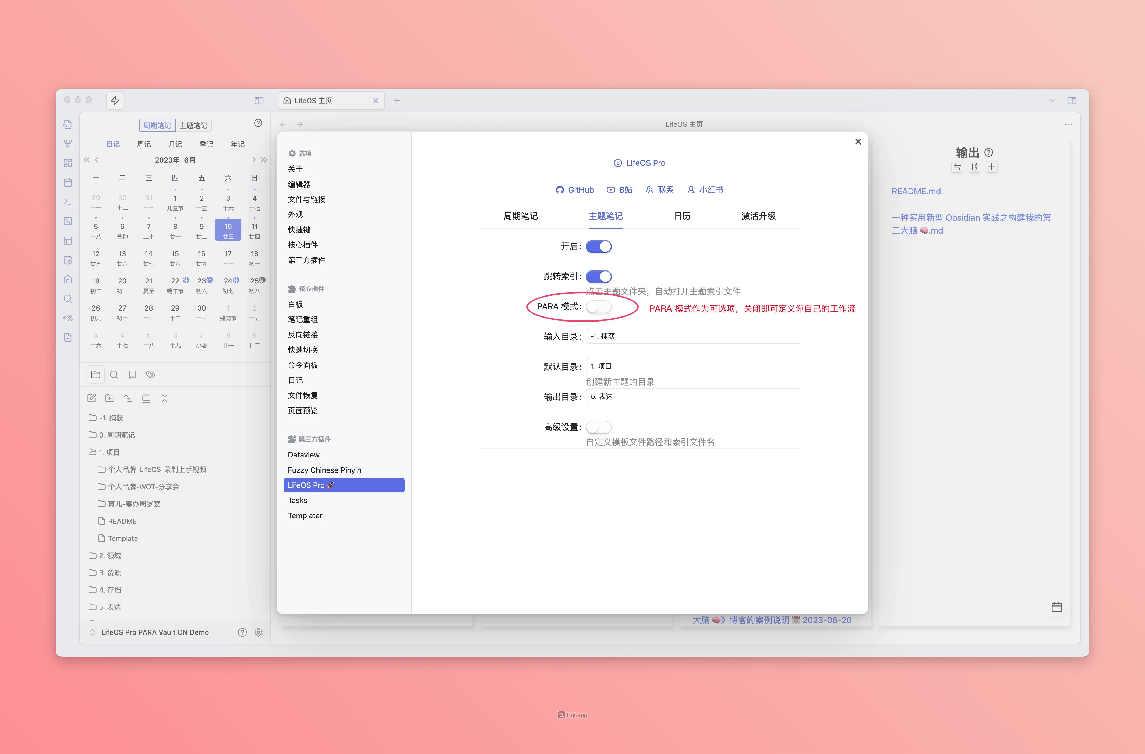The image size is (1145, 754).
Task: Click the 输入目录 text field
Action: (693, 336)
